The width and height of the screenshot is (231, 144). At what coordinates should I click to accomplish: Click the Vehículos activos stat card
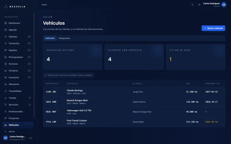click(x=73, y=57)
